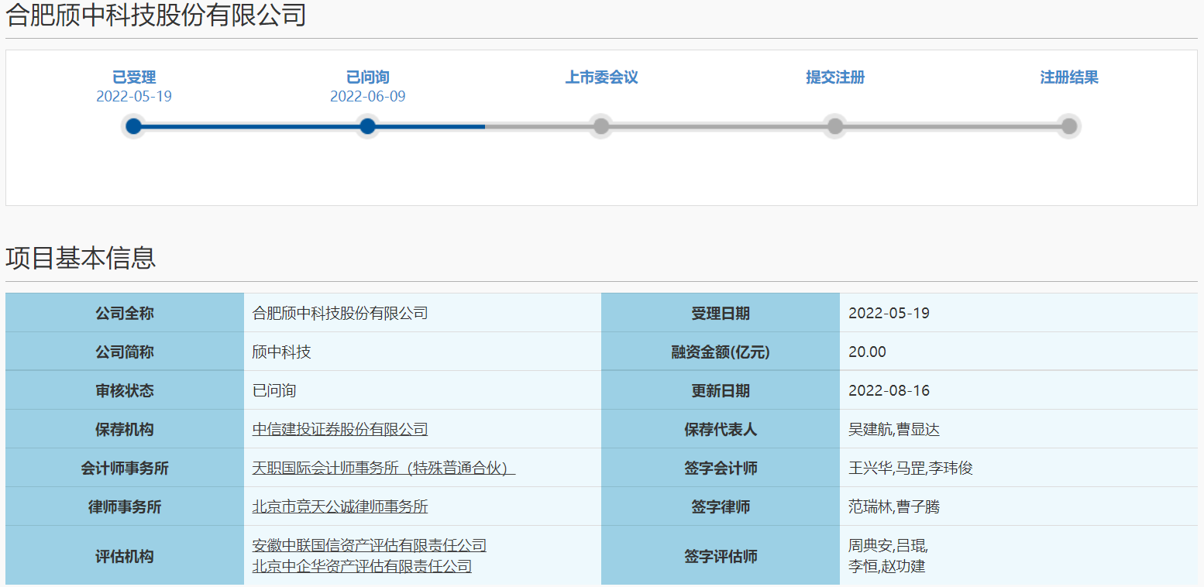This screenshot has width=1204, height=587.
Task: Select the 已受理 stage label
Action: coord(134,77)
